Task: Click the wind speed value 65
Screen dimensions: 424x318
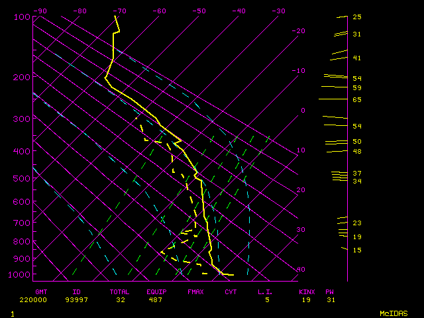Action: pyautogui.click(x=357, y=99)
